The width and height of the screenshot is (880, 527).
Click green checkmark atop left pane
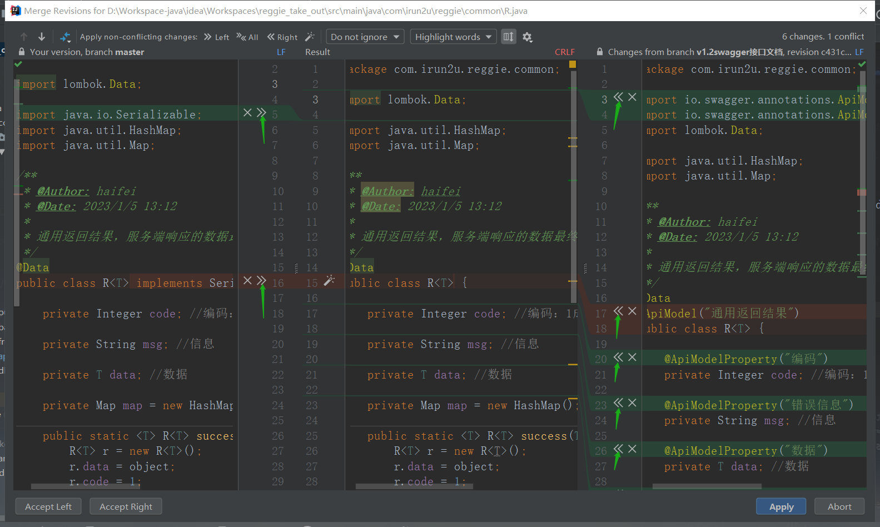point(18,64)
